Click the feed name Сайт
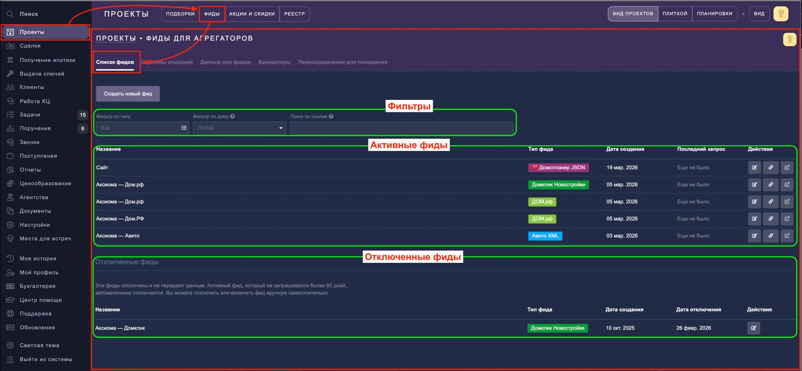This screenshot has height=371, width=802. (102, 168)
